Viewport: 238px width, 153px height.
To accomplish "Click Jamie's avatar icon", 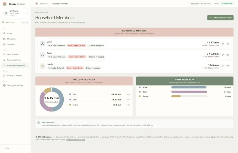I will coord(43,66).
